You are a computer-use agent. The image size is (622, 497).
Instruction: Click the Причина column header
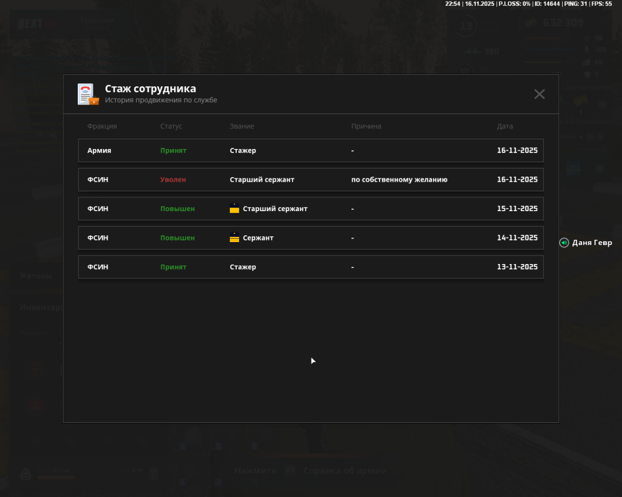point(366,127)
